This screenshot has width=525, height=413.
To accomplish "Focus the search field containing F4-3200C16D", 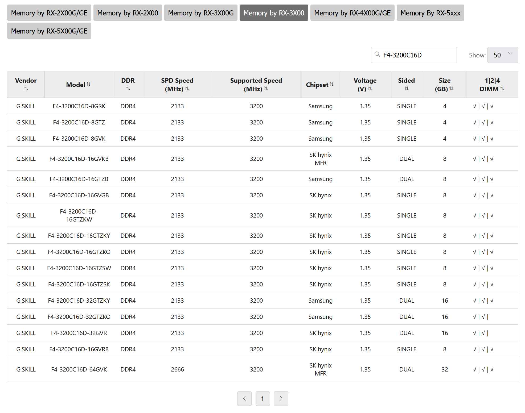I will coord(414,55).
